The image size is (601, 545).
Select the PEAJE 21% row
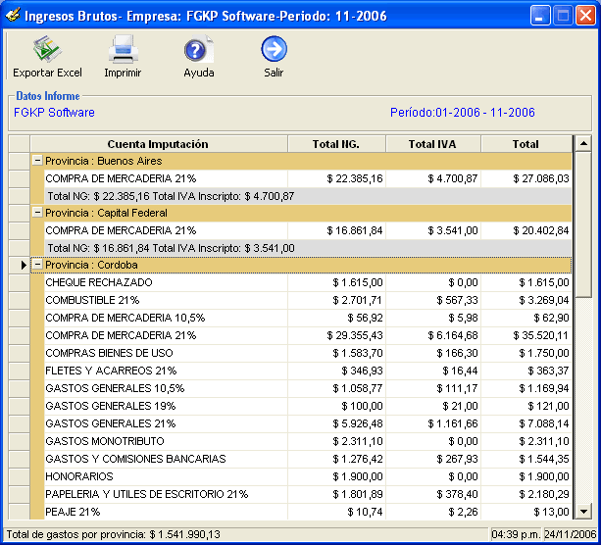pos(308,512)
